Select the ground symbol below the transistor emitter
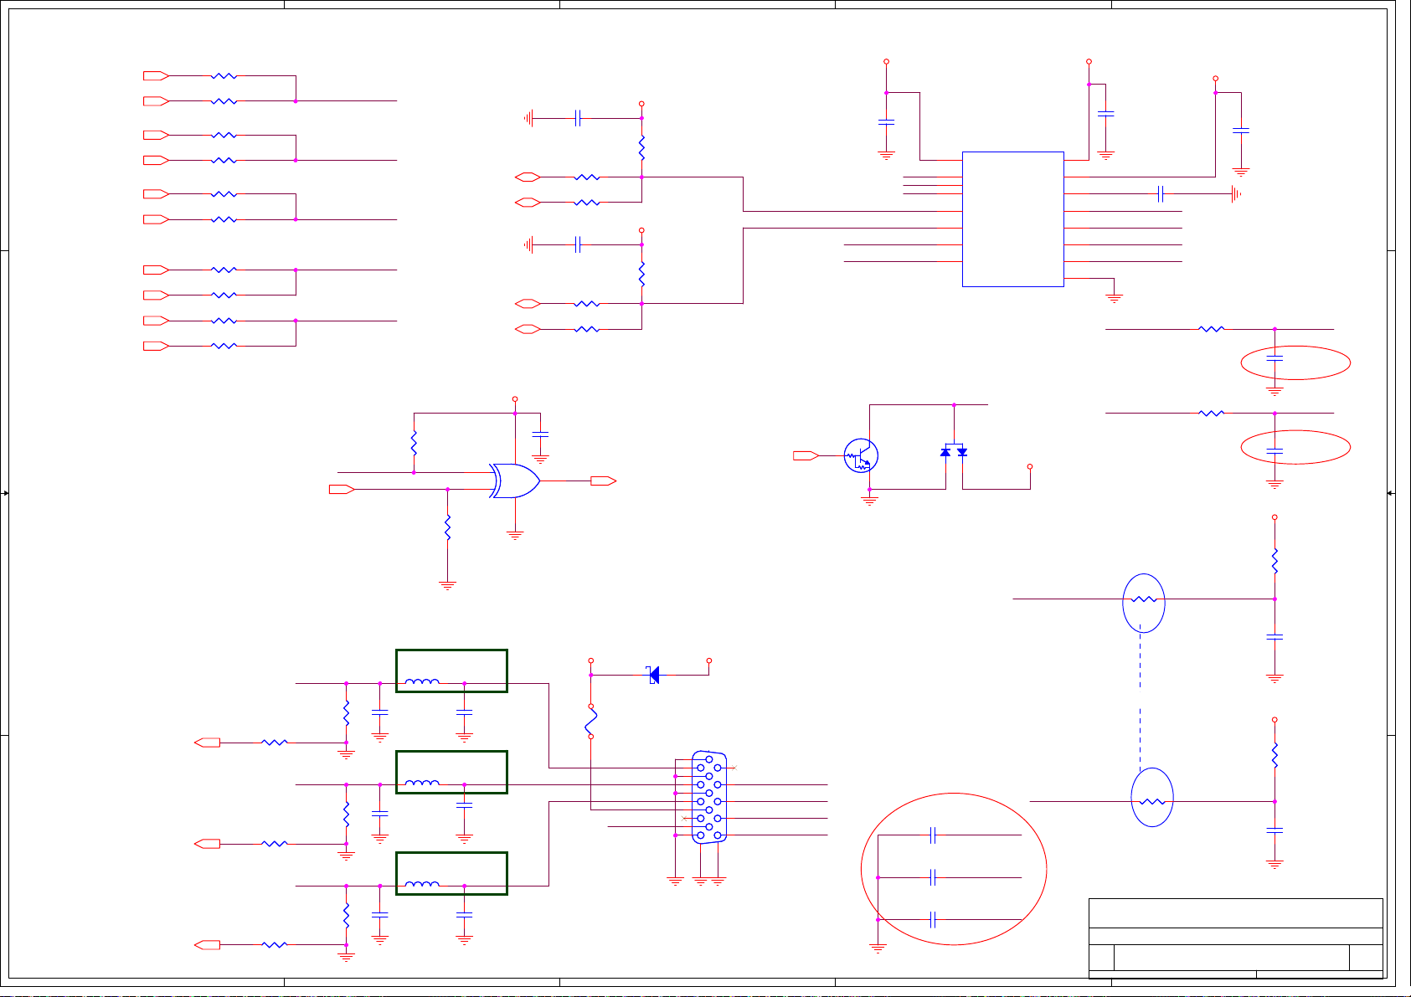The width and height of the screenshot is (1411, 997). (x=870, y=501)
